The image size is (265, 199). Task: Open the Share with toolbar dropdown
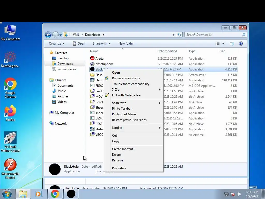click(x=101, y=44)
